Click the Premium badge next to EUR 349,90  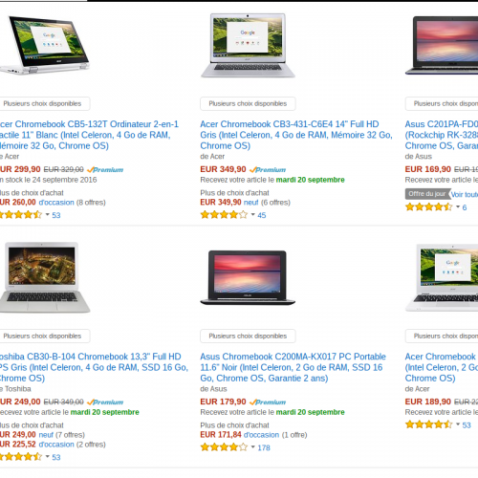268,170
